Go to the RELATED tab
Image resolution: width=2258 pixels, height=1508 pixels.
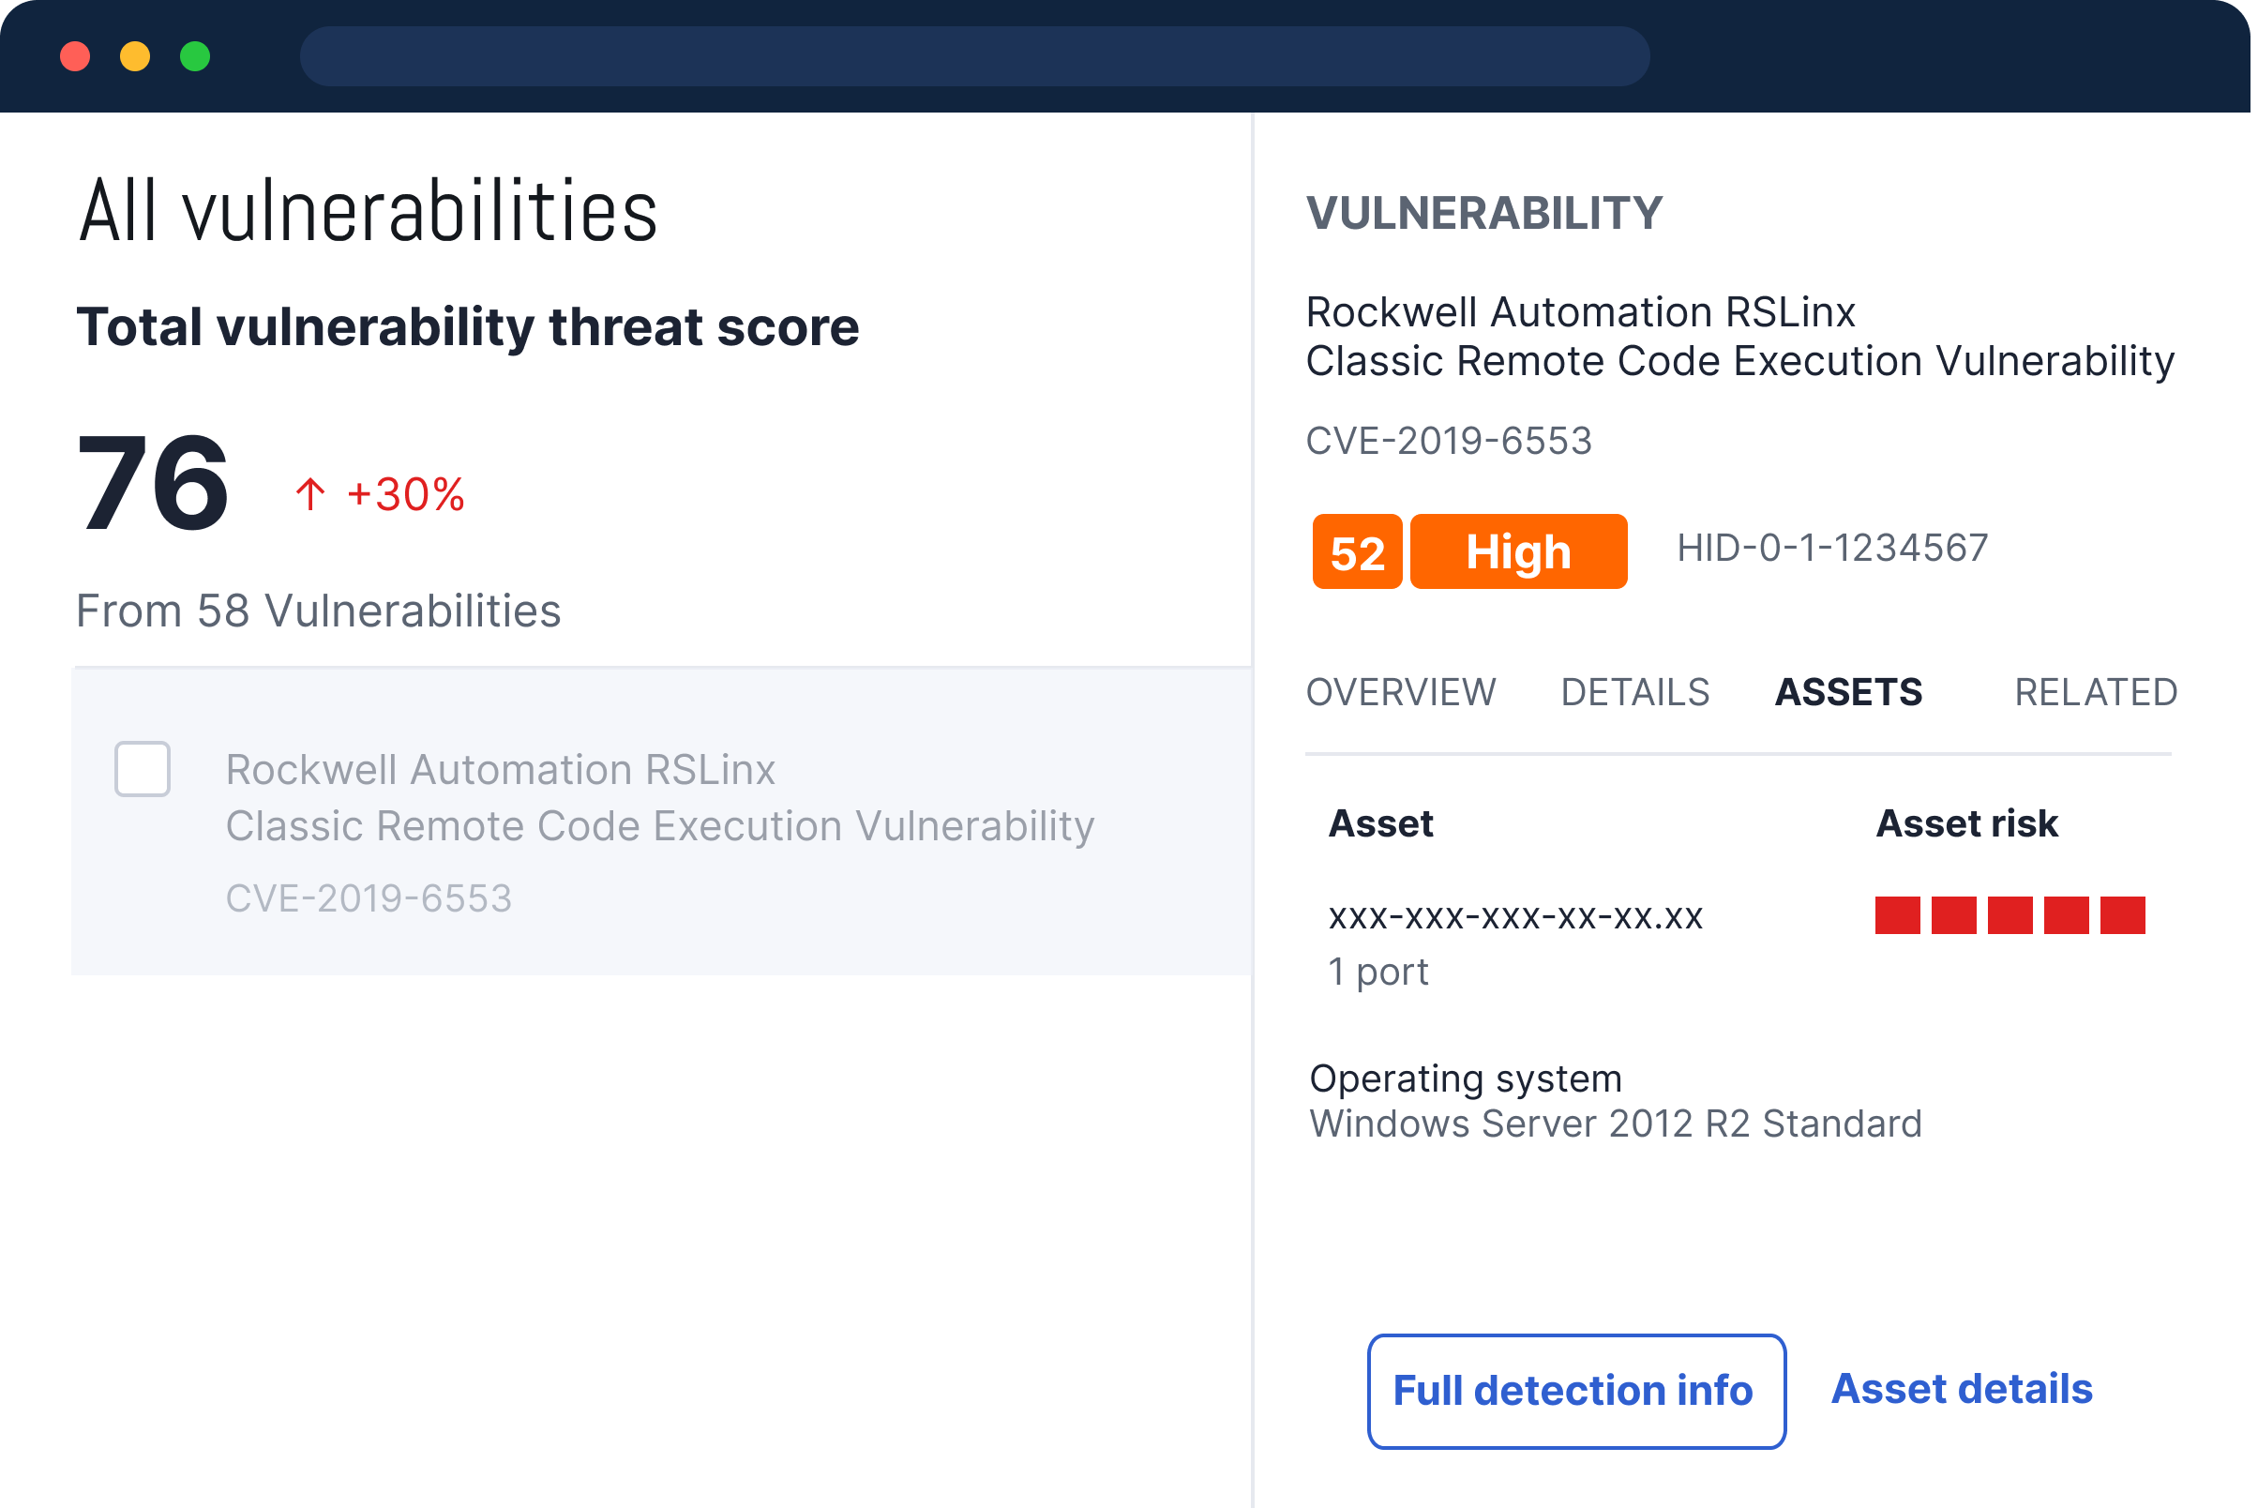2096,692
